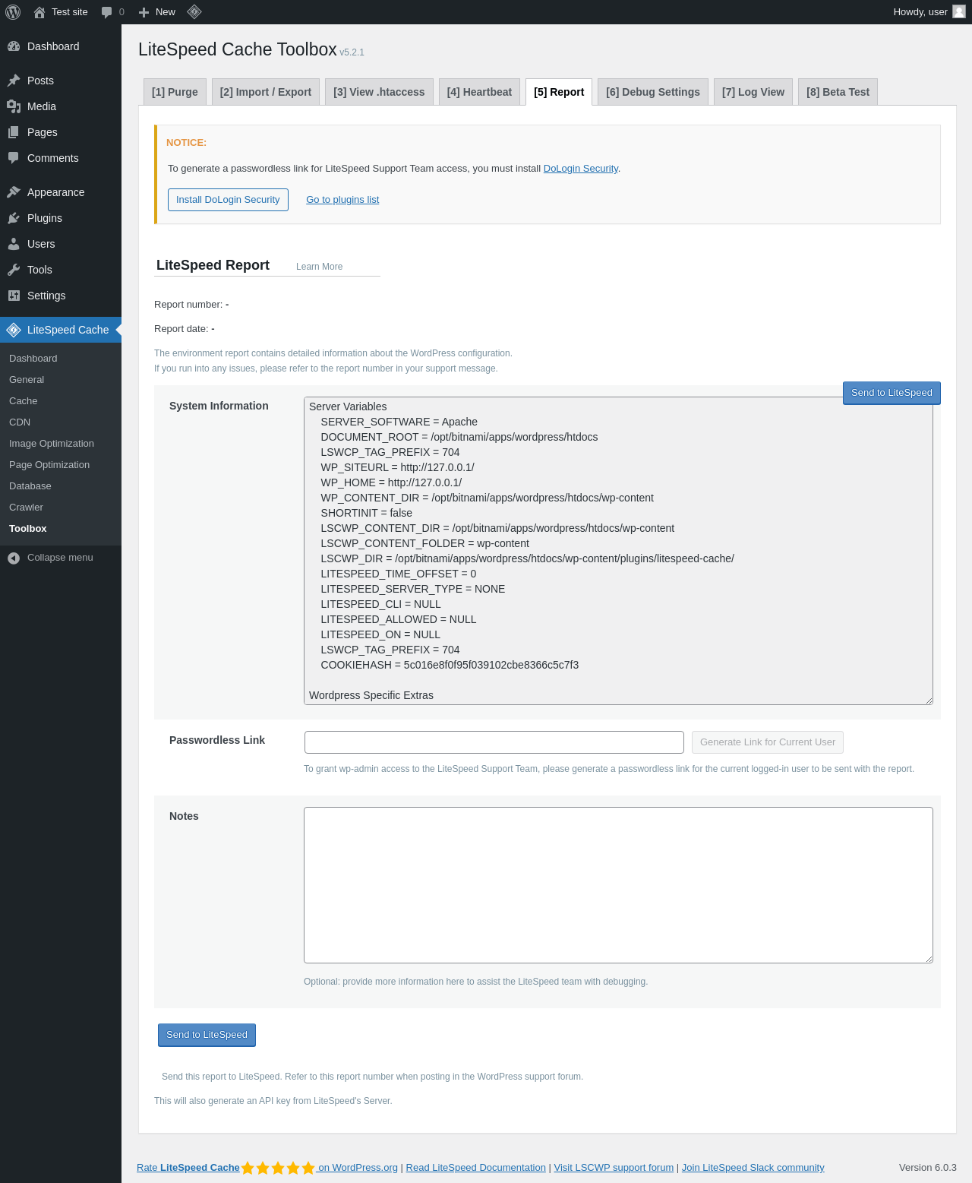The width and height of the screenshot is (972, 1183).
Task: Select the [5] Report tab
Action: click(559, 92)
